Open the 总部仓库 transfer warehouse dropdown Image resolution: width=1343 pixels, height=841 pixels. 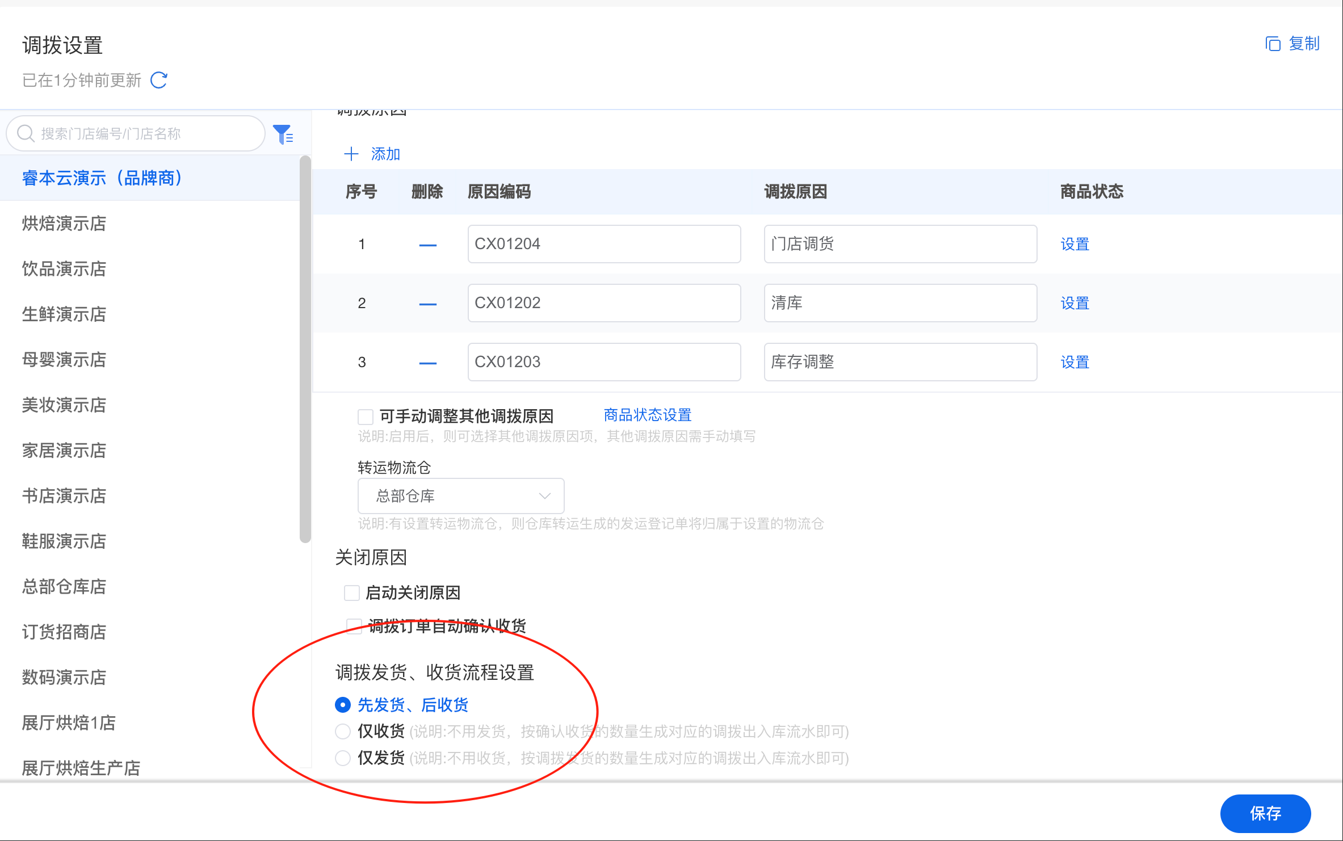coord(461,496)
